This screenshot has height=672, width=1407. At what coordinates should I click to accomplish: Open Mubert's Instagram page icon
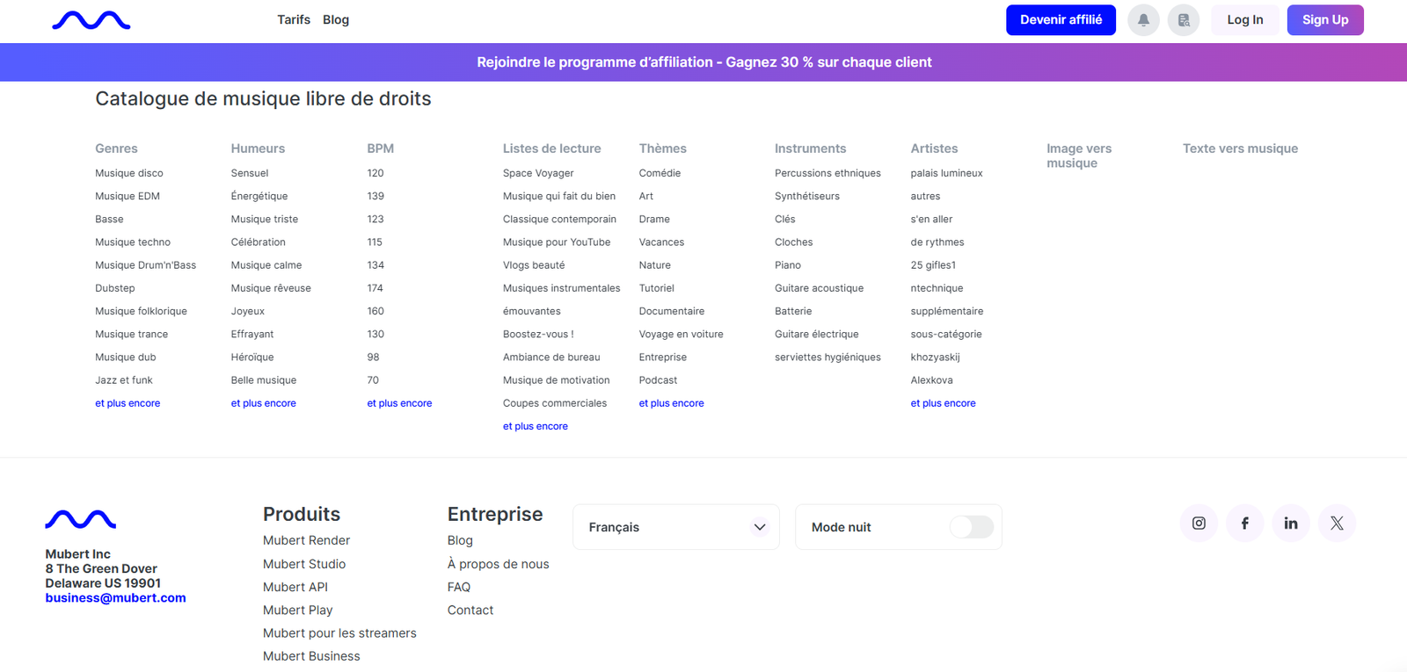[x=1199, y=524]
